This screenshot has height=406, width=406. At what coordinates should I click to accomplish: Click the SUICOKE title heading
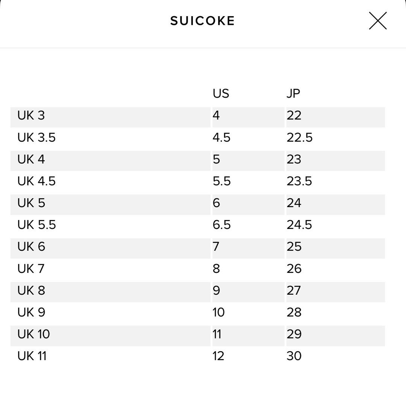(203, 21)
